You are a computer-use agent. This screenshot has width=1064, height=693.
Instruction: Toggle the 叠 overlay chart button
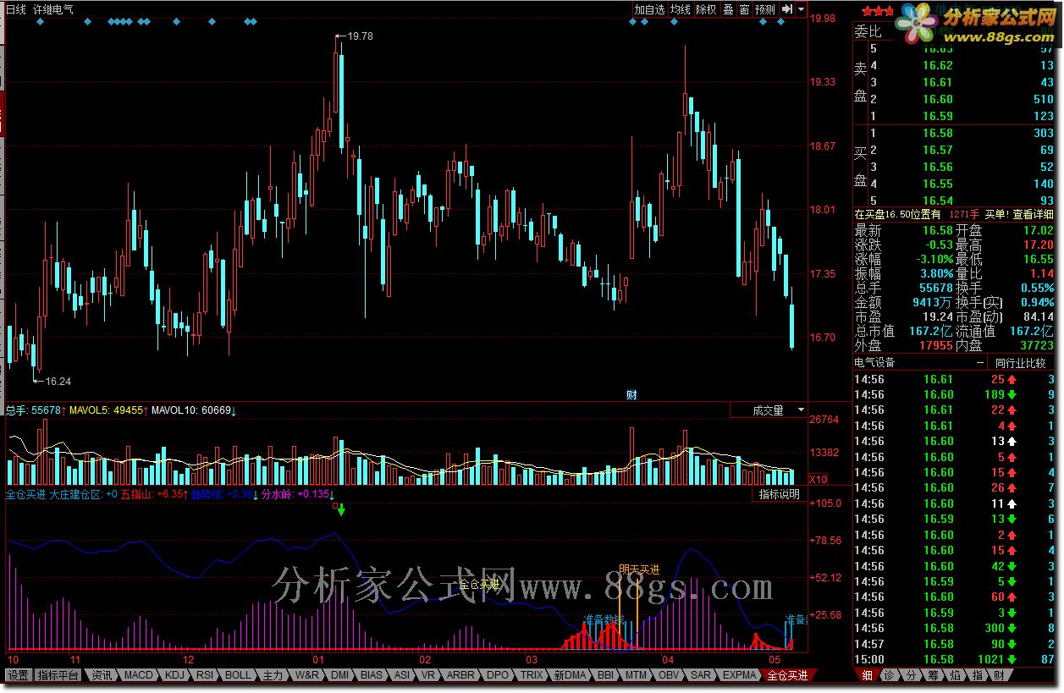coord(728,9)
